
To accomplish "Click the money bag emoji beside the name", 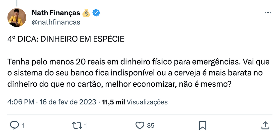I will [86, 13].
